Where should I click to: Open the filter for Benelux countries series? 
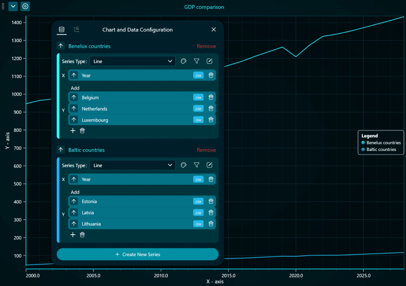pyautogui.click(x=196, y=61)
